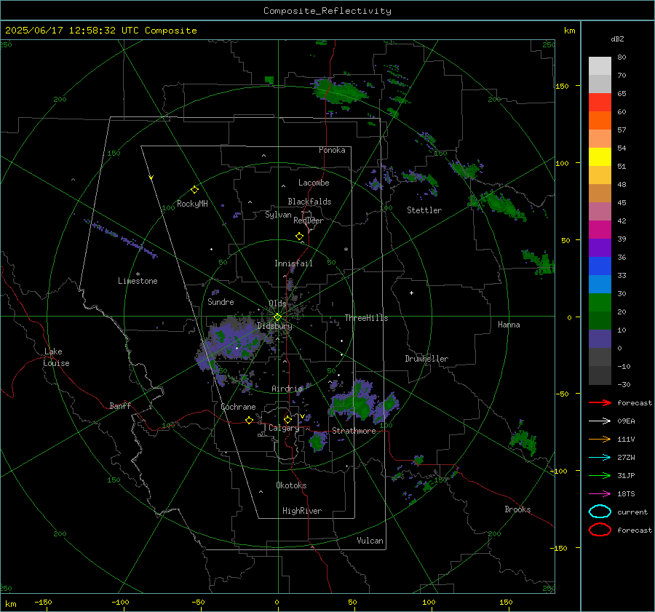Select the purple 39-36 dBZ swatch
655x612 pixels.
pos(600,248)
